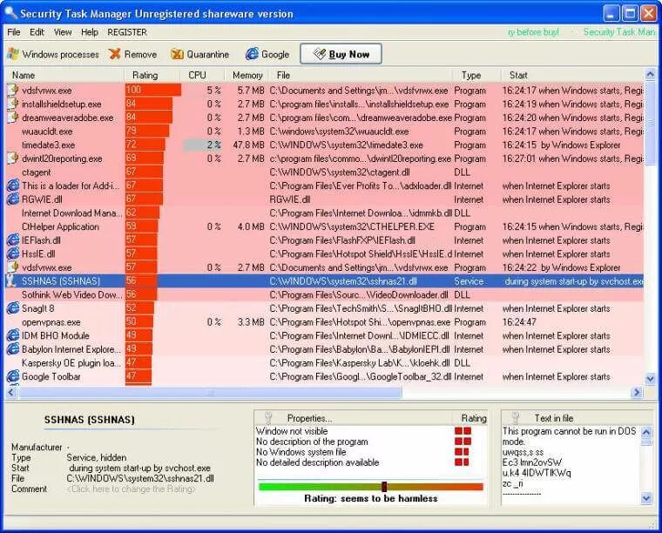The height and width of the screenshot is (533, 662).
Task: Click the IE icon beside RGWIE.dll
Action: (13, 199)
